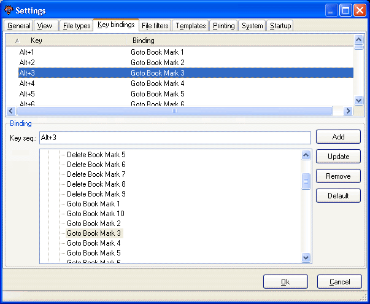The height and width of the screenshot is (304, 370).
Task: Remove the selected key binding
Action: point(338,176)
